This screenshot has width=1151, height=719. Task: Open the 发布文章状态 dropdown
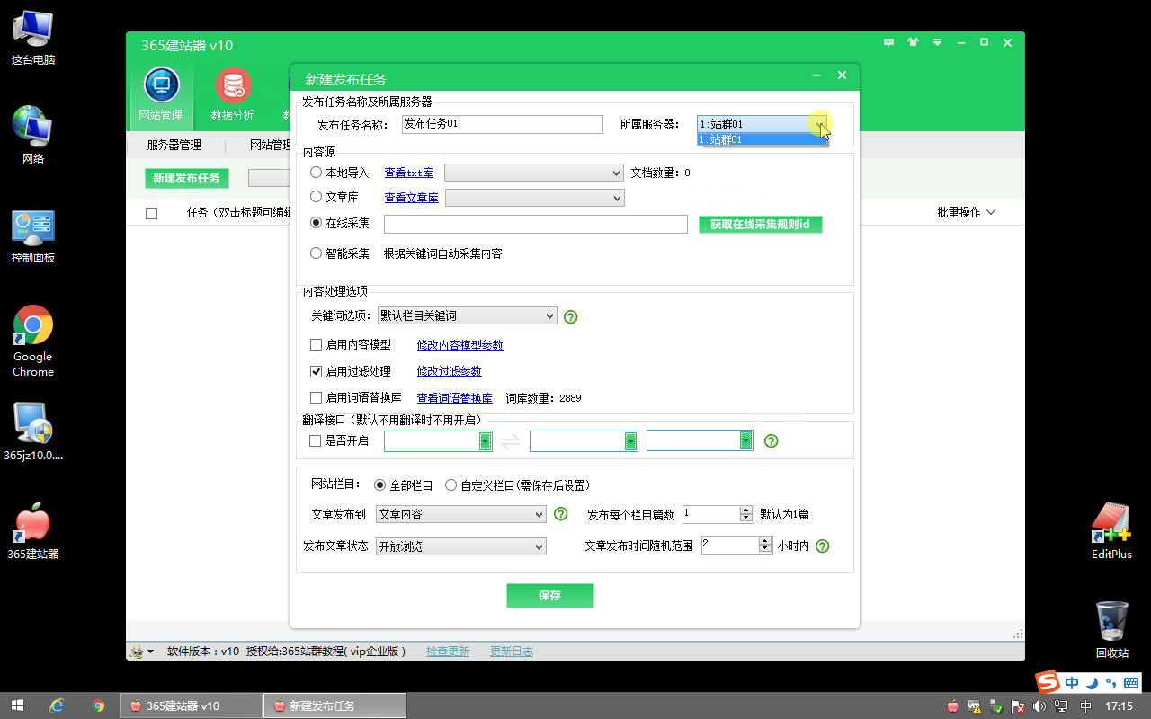coord(460,546)
